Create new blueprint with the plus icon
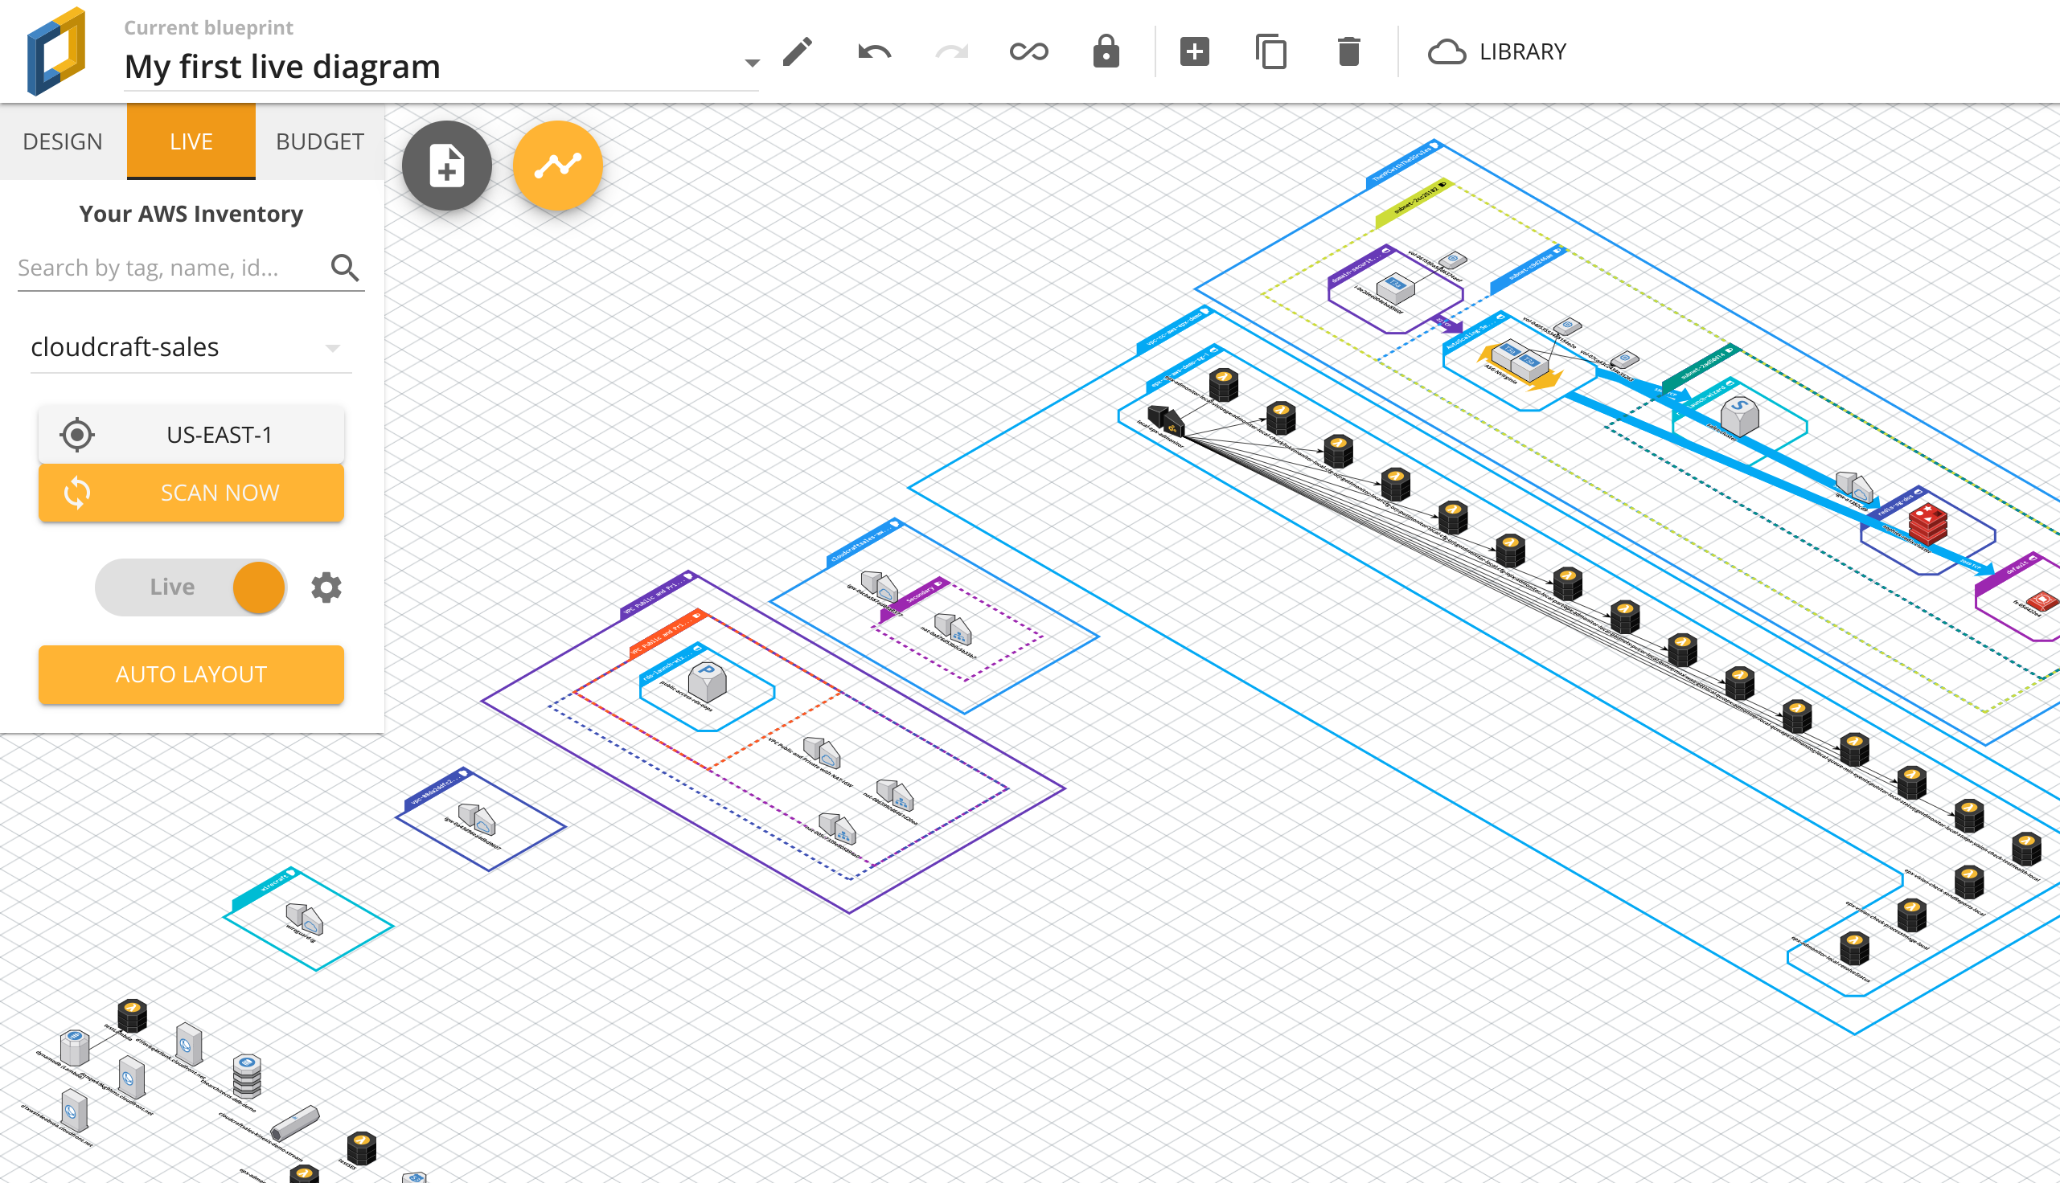The width and height of the screenshot is (2060, 1183). (x=1193, y=51)
